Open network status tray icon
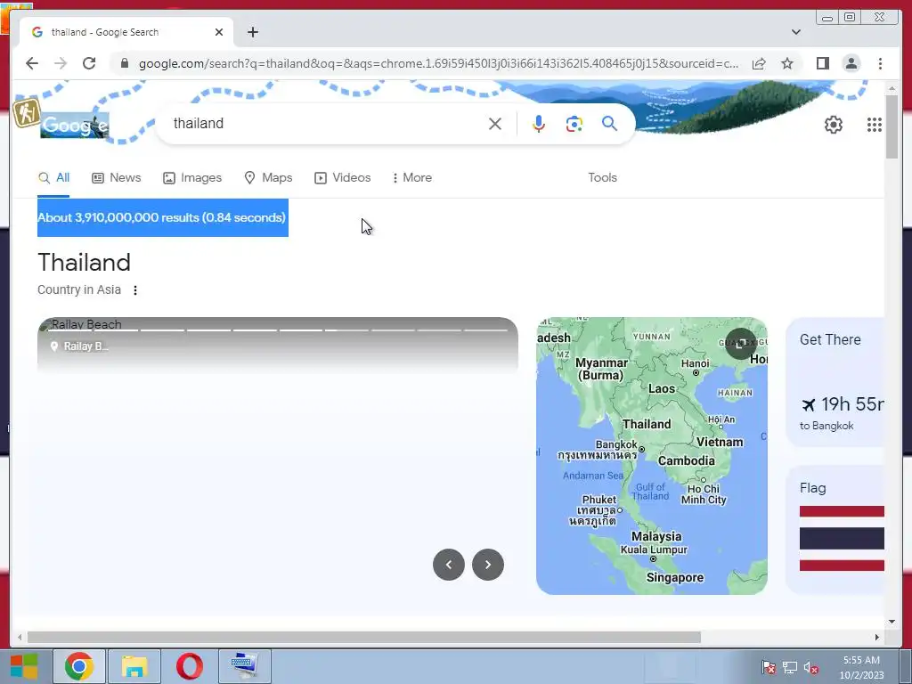Image resolution: width=912 pixels, height=684 pixels. 789,667
